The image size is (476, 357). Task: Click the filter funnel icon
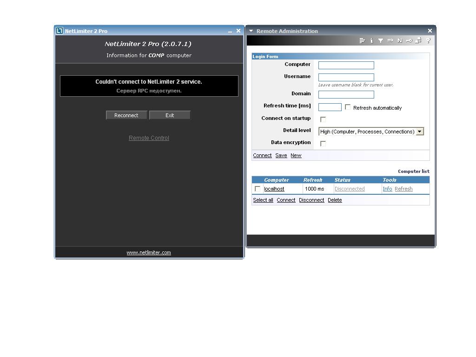[381, 41]
